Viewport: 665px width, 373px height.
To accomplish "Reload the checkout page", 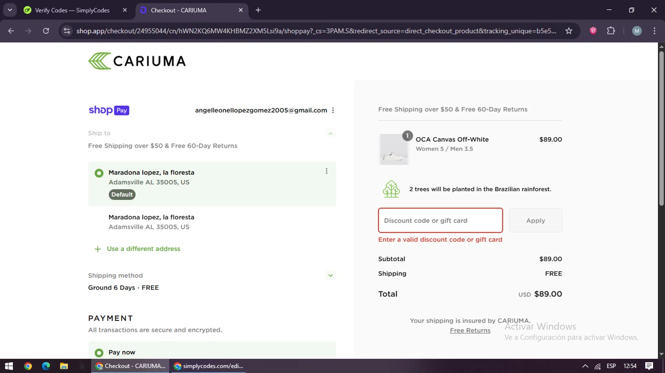I will click(x=46, y=31).
